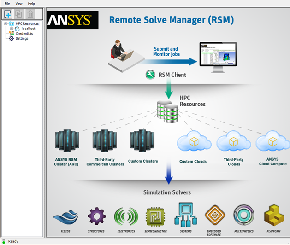The height and width of the screenshot is (245, 290).
Task: Open the File menu
Action: pos(7,4)
